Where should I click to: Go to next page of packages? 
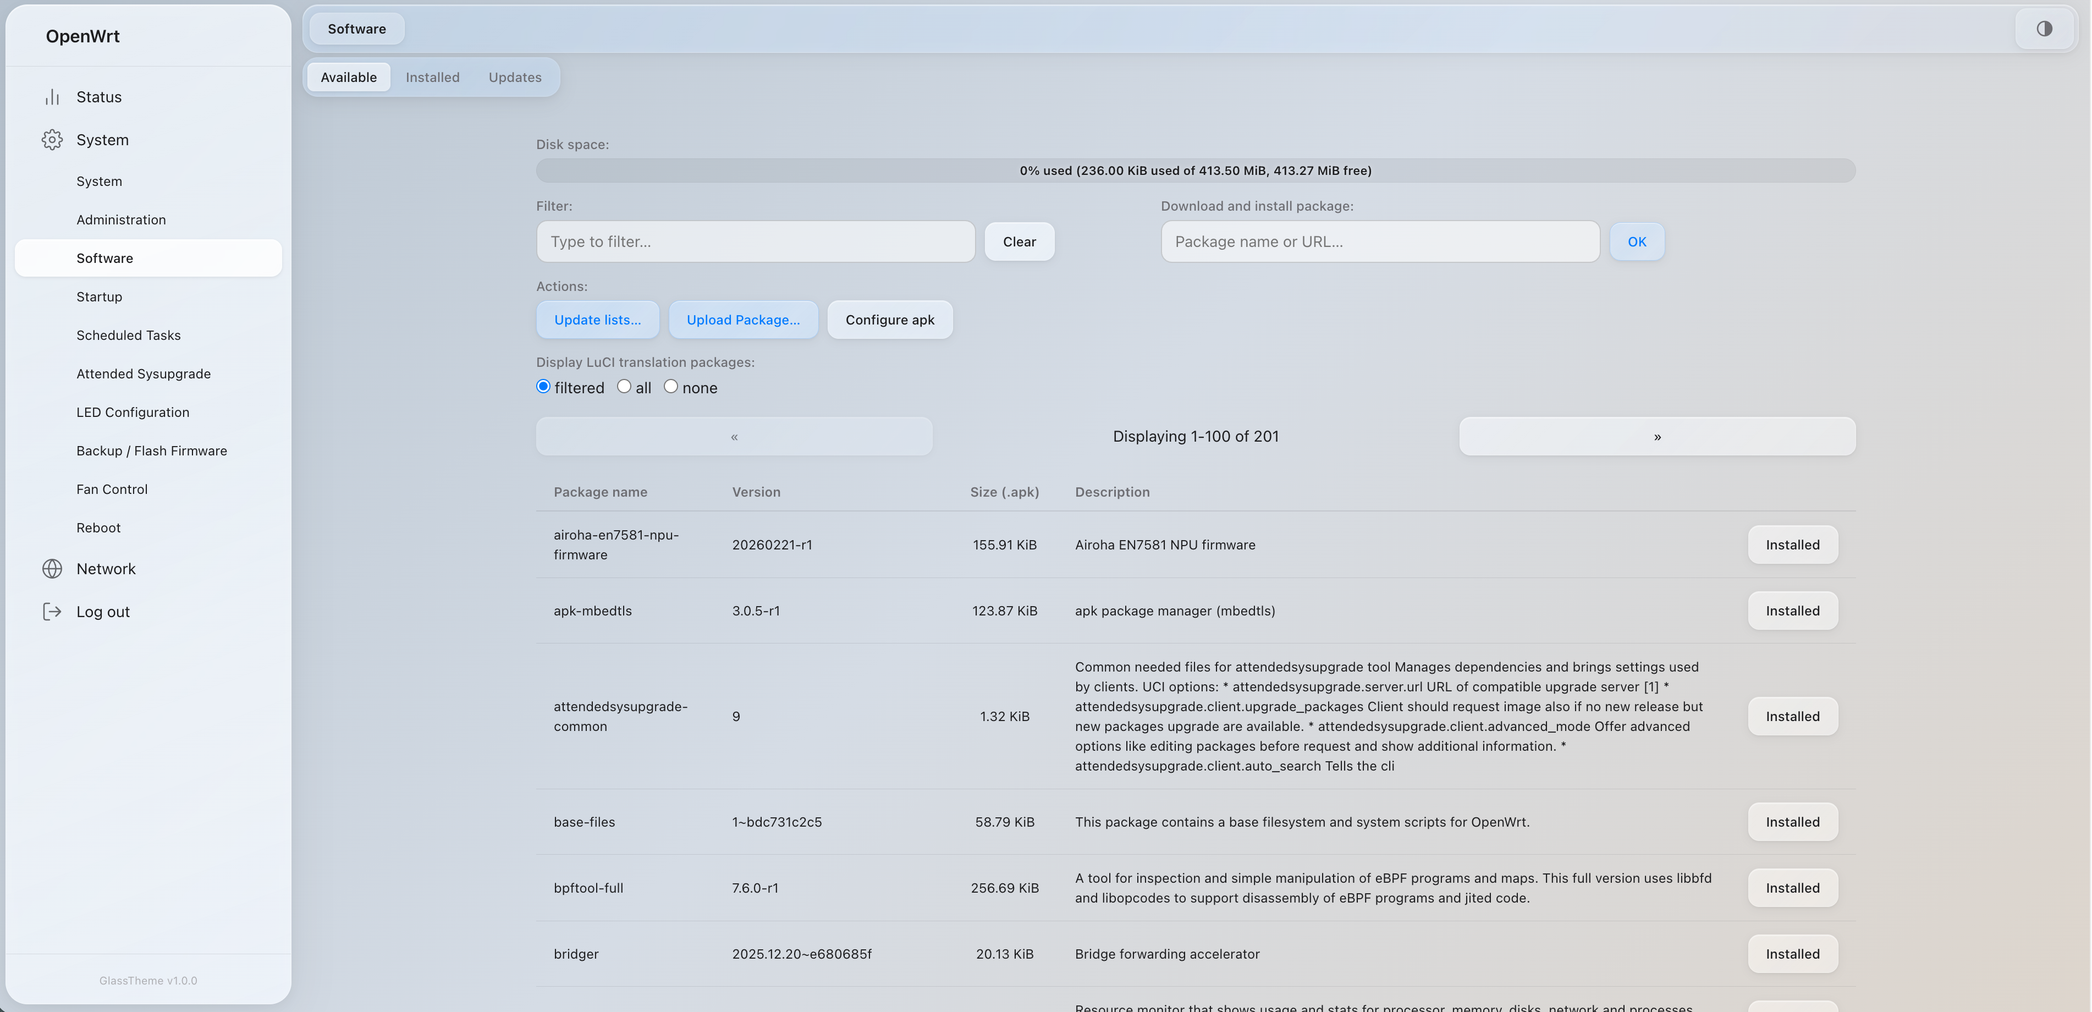click(1656, 437)
